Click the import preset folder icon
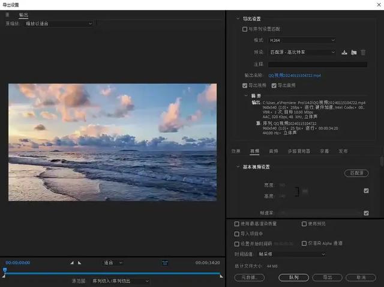This screenshot has height=287, width=384. [353, 52]
